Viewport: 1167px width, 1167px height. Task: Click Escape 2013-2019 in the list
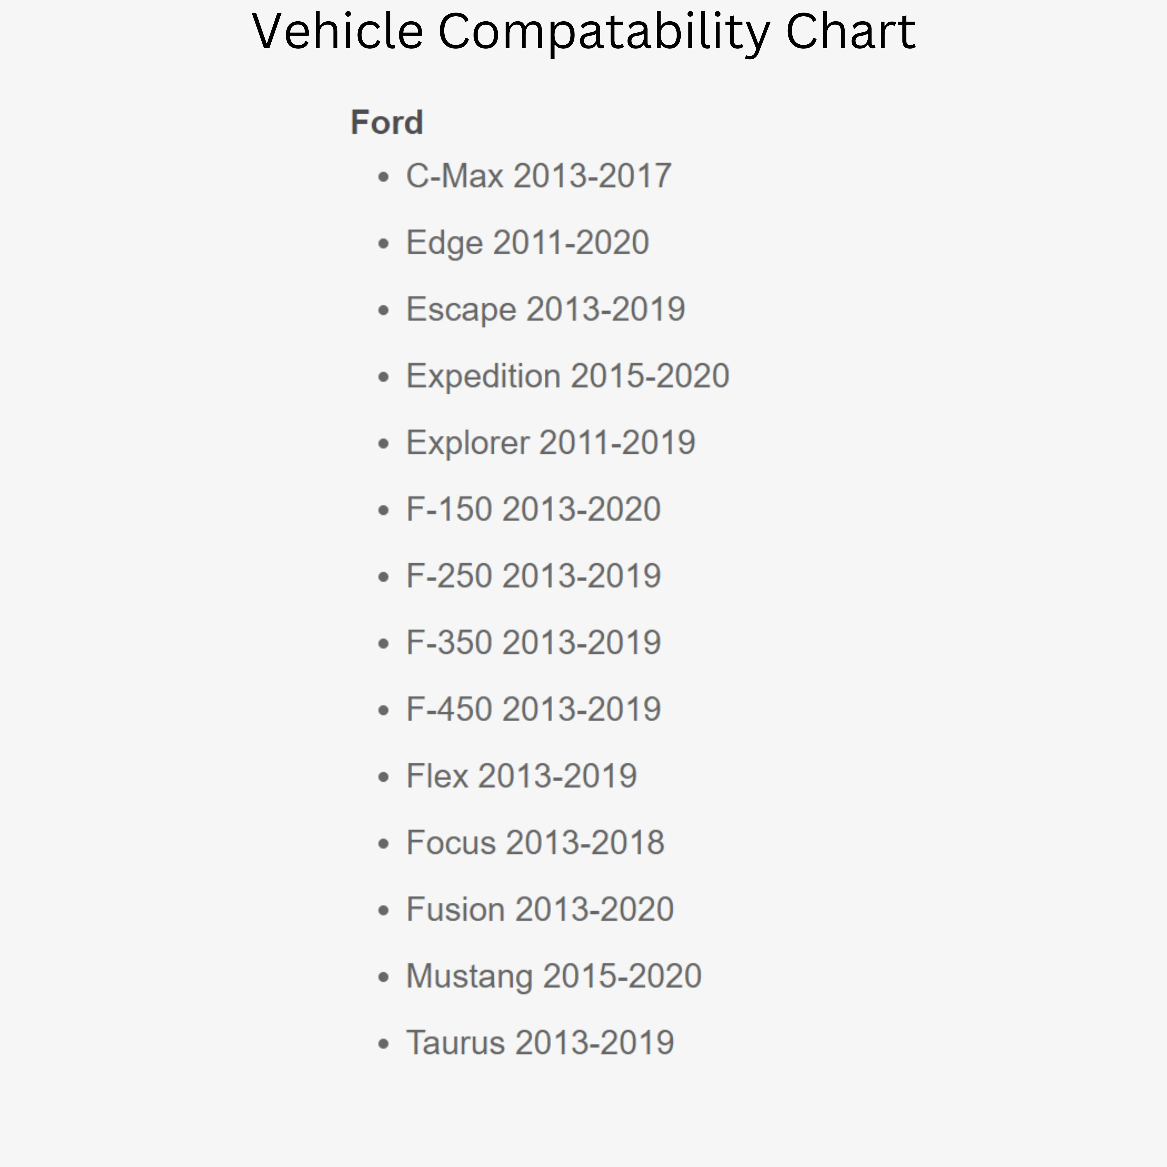(546, 309)
